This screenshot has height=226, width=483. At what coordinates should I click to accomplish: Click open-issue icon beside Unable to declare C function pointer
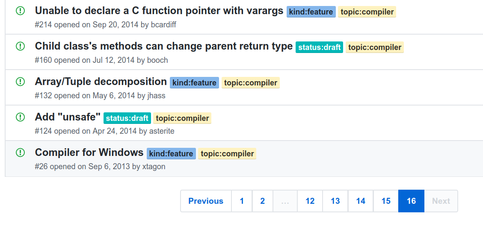[x=20, y=11]
